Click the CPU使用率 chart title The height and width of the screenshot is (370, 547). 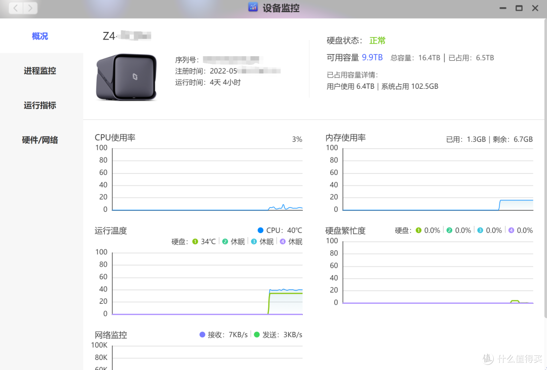point(115,137)
